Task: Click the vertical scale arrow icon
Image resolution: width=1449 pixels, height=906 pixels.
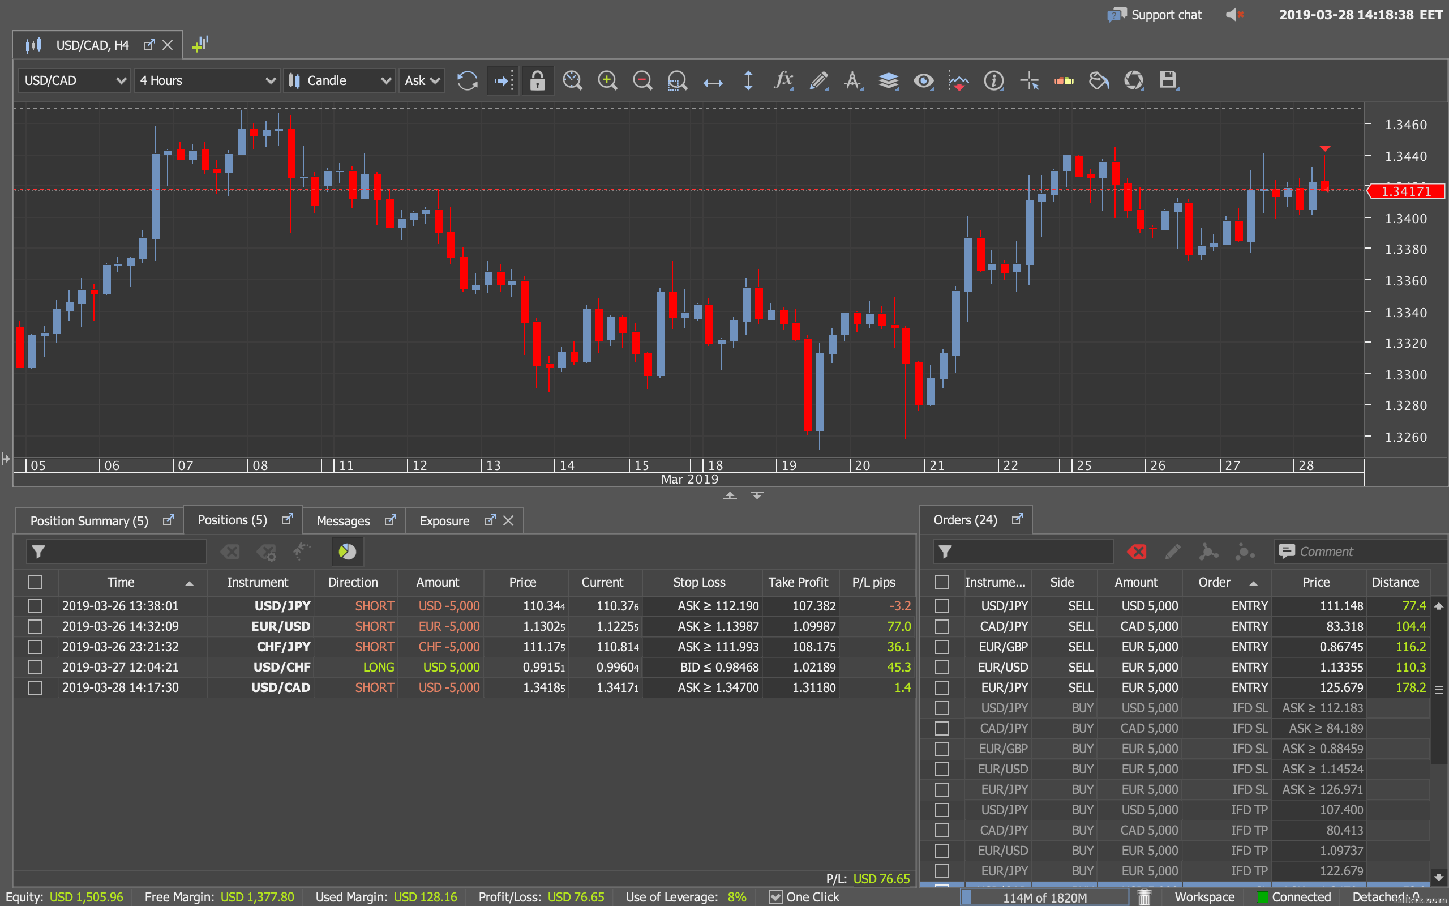Action: click(748, 80)
